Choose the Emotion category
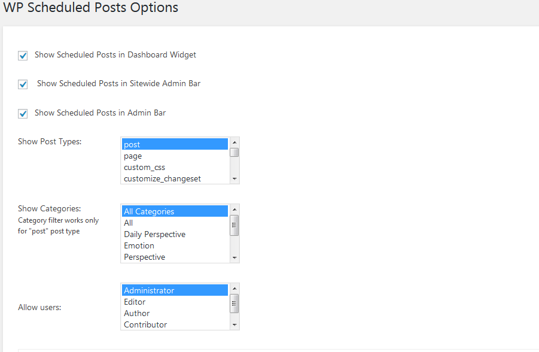Screen dimensions: 539x352 [x=139, y=246]
